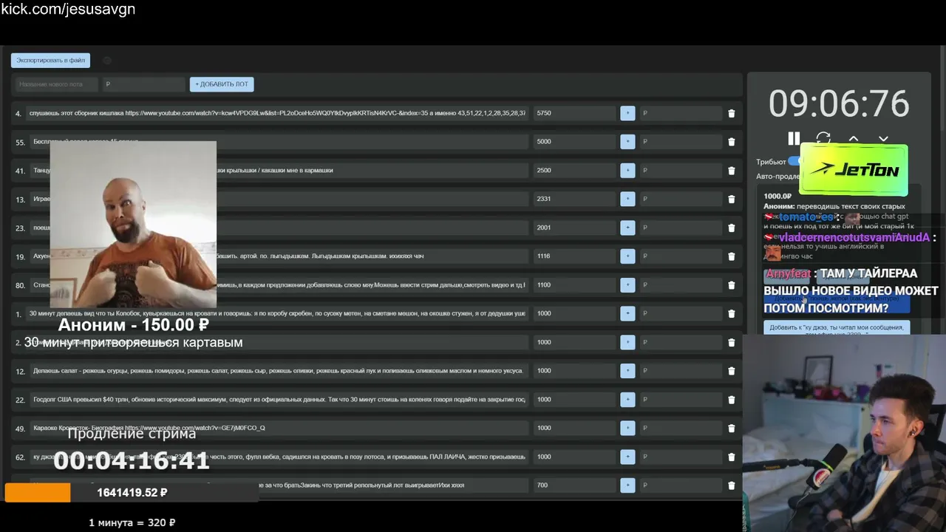
Task: Delete the 700-ruble lot via trash icon
Action: coord(732,485)
